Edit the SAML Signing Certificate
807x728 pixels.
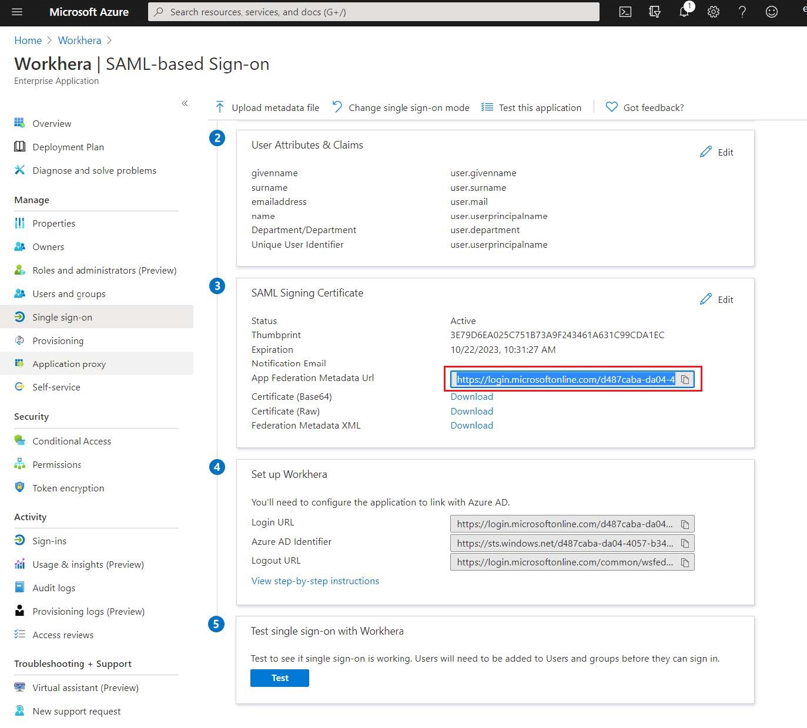[716, 299]
